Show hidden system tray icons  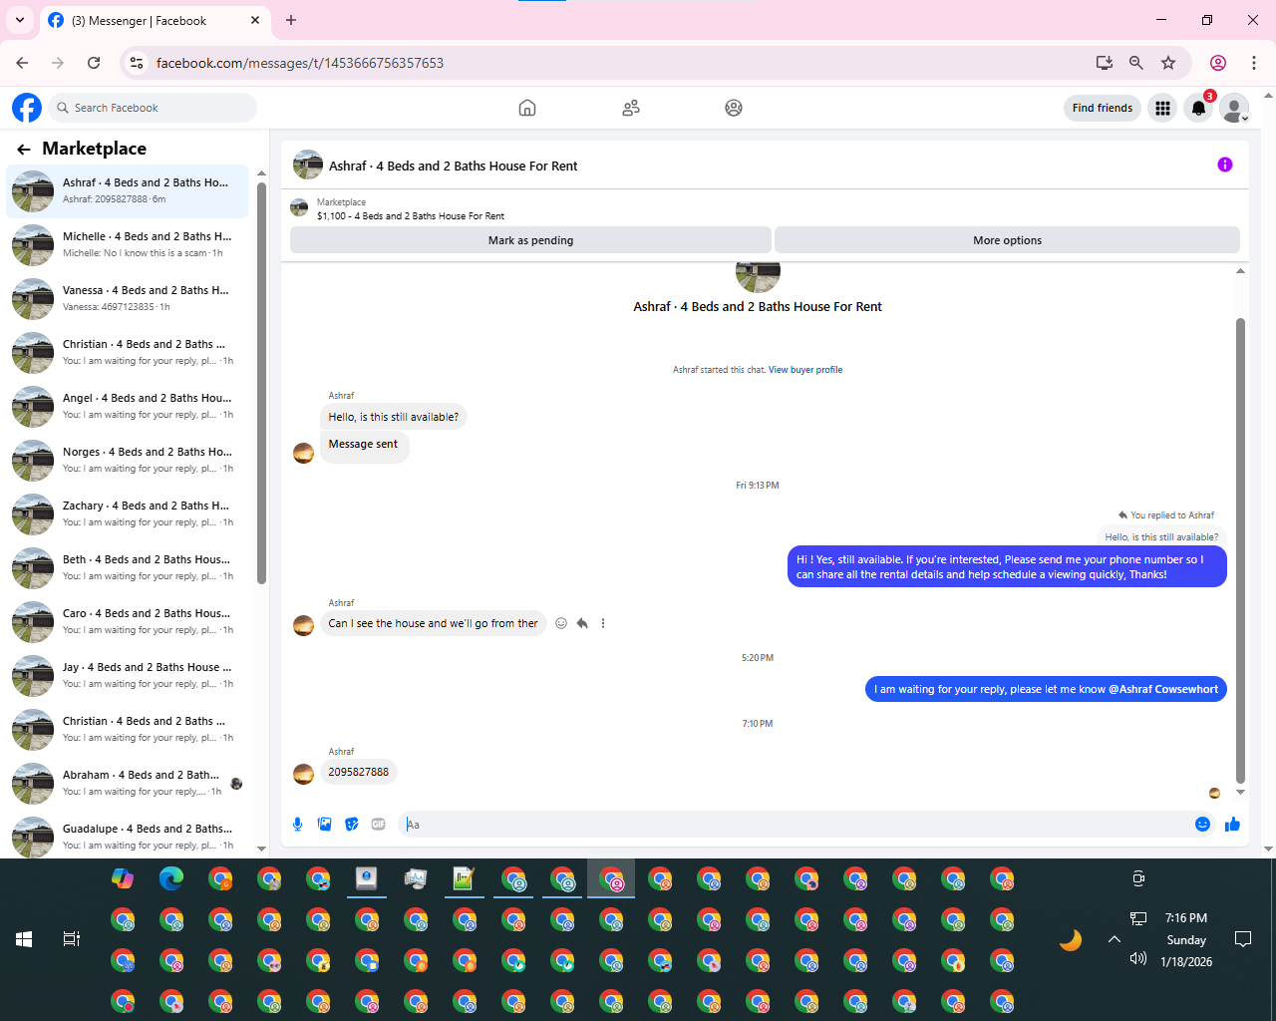pos(1115,939)
